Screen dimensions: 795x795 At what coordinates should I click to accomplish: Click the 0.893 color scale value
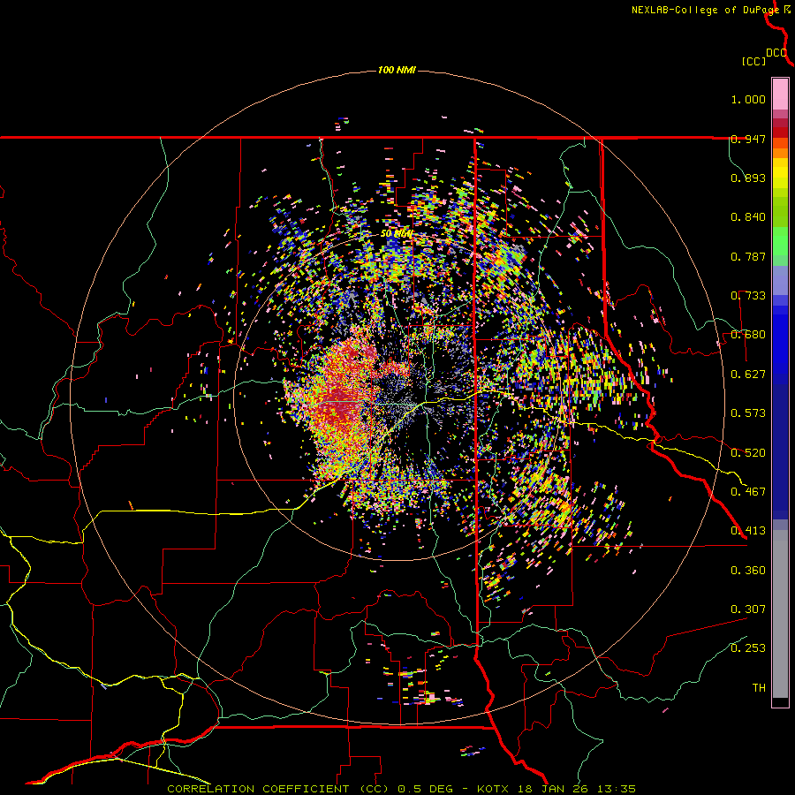pos(748,178)
